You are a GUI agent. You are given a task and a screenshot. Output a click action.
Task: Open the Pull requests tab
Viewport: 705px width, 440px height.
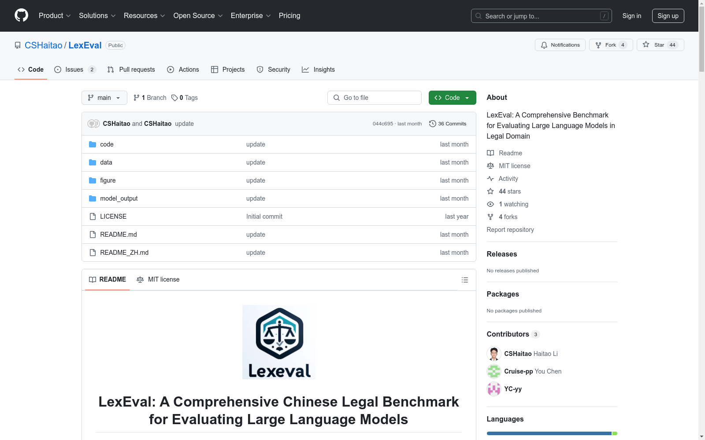131,70
